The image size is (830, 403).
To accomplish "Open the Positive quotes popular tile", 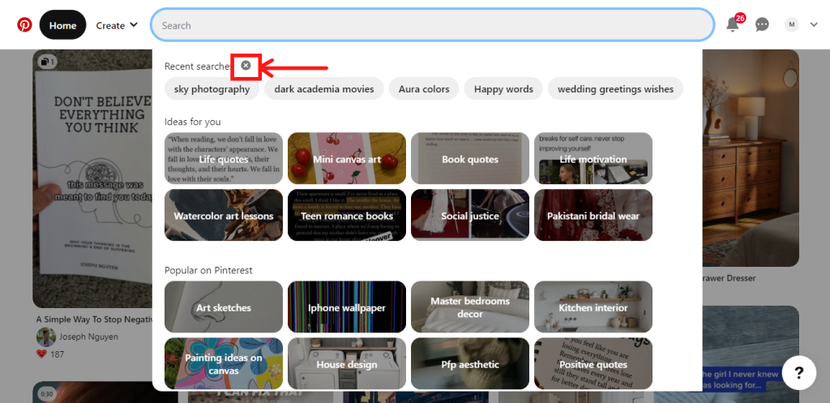I will 593,363.
